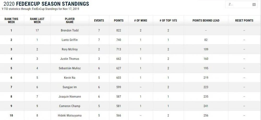The image size is (261, 120).
Task: Open Lanto Griffin player link
Action: (x=70, y=40)
